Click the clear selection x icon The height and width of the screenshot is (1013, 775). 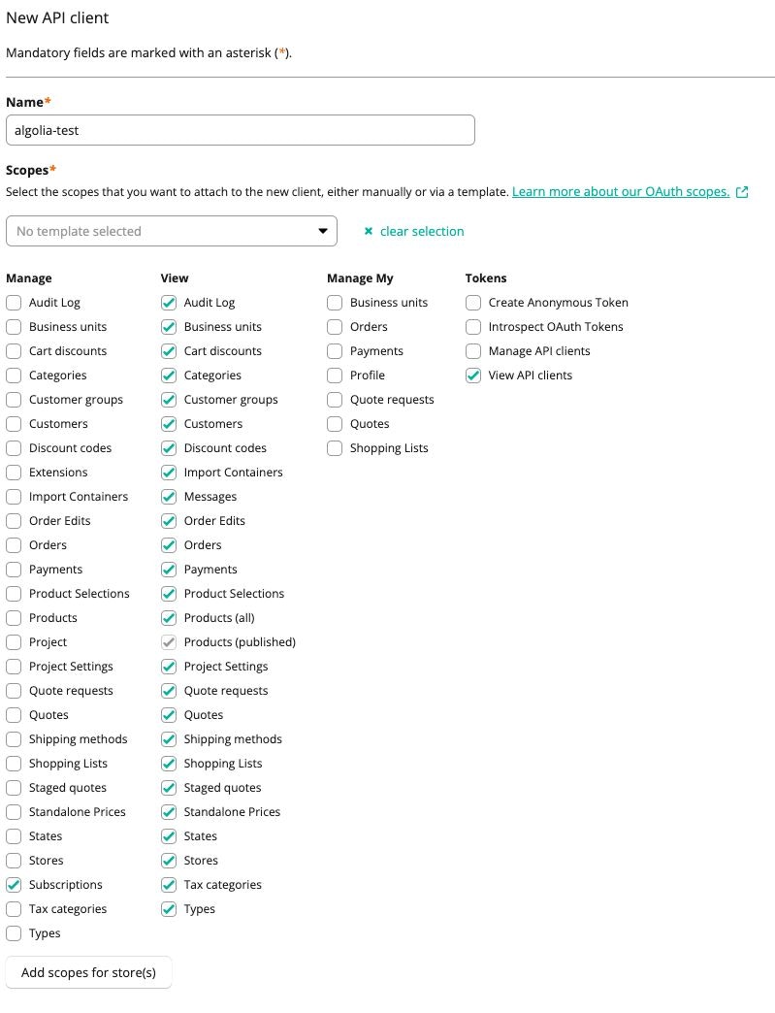pos(368,231)
